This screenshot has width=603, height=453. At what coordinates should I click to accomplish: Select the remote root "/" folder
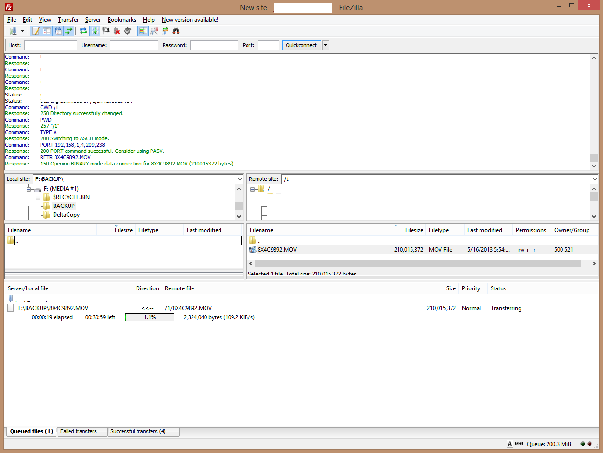coord(269,189)
